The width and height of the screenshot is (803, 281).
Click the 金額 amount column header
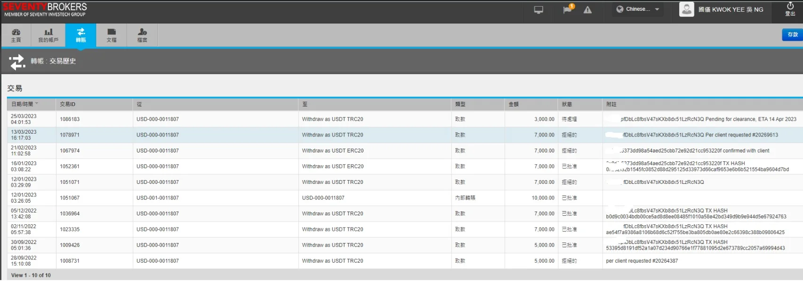(x=514, y=104)
